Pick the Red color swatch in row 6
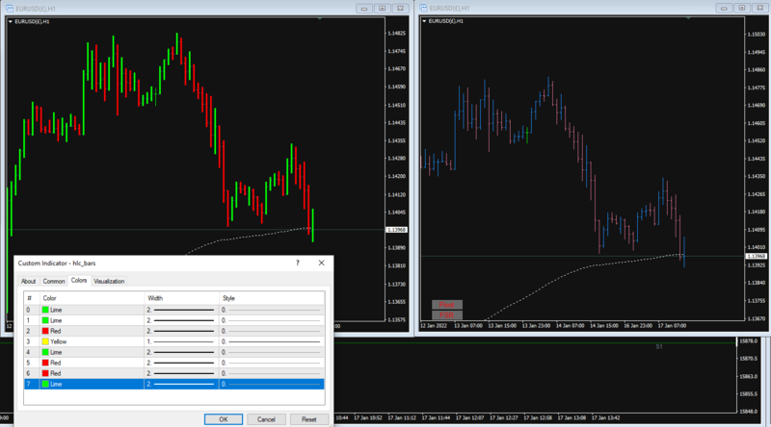This screenshot has height=427, width=771. (45, 373)
